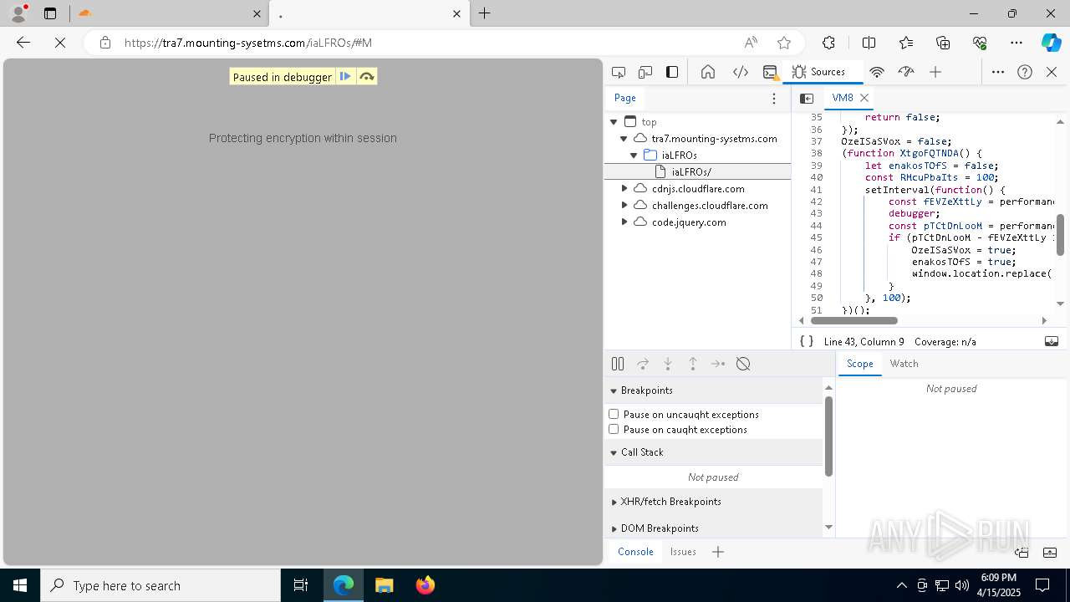This screenshot has width=1070, height=602.
Task: Enable pause on uncaught exceptions
Action: [x=614, y=414]
